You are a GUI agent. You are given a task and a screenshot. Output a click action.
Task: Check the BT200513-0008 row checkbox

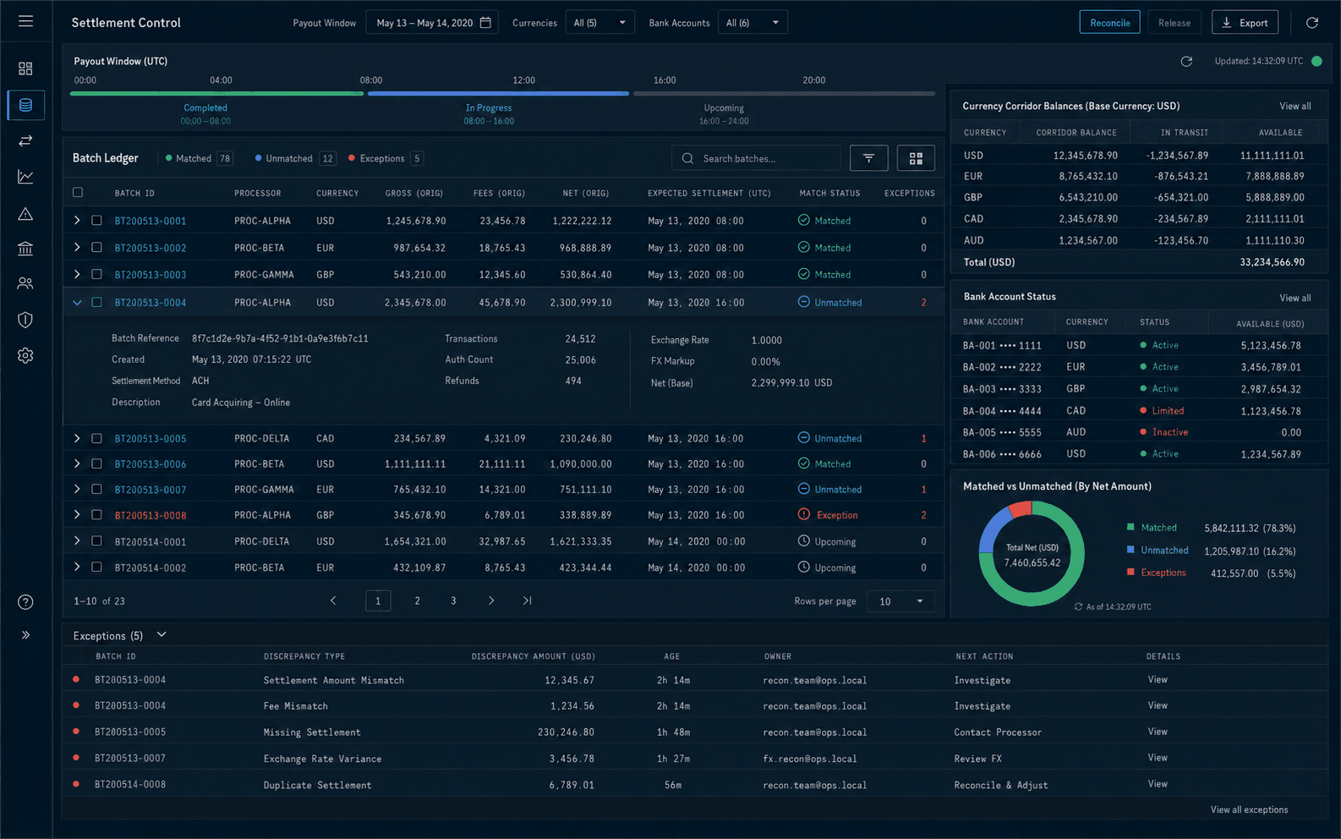click(x=96, y=514)
